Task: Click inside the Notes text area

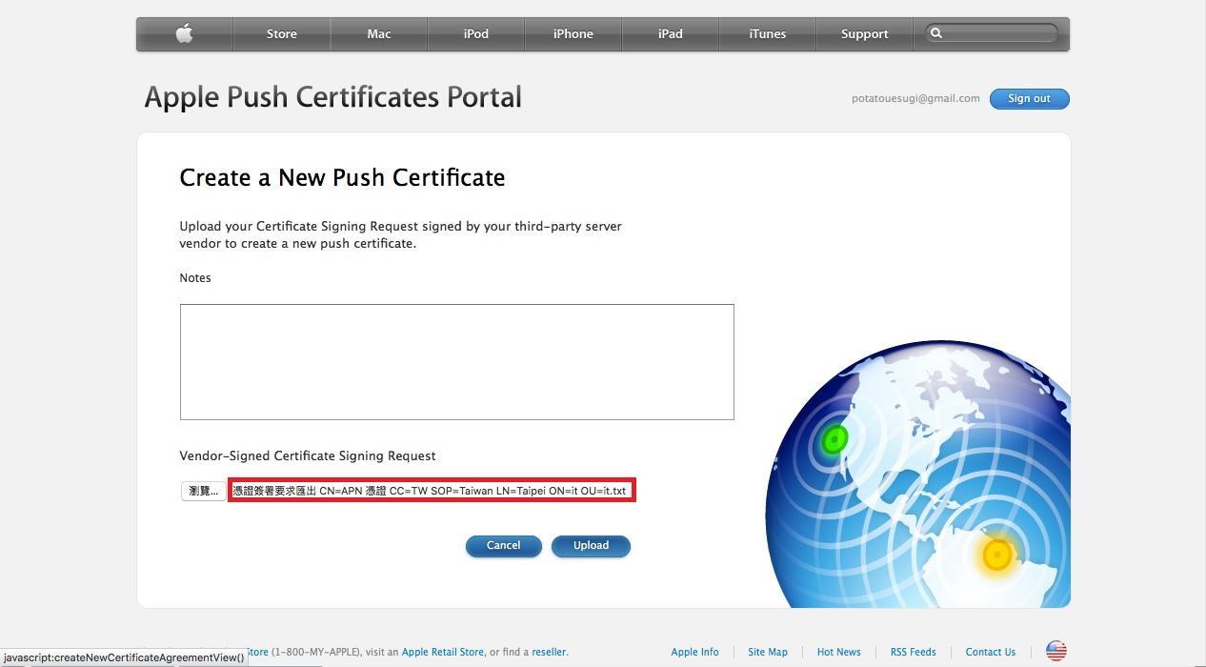Action: (456, 362)
